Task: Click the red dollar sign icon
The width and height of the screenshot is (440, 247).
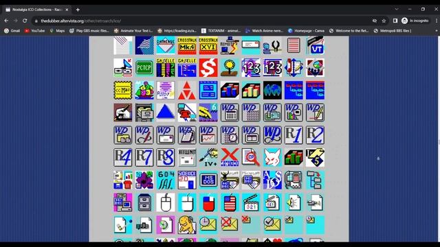Action: pyautogui.click(x=208, y=68)
